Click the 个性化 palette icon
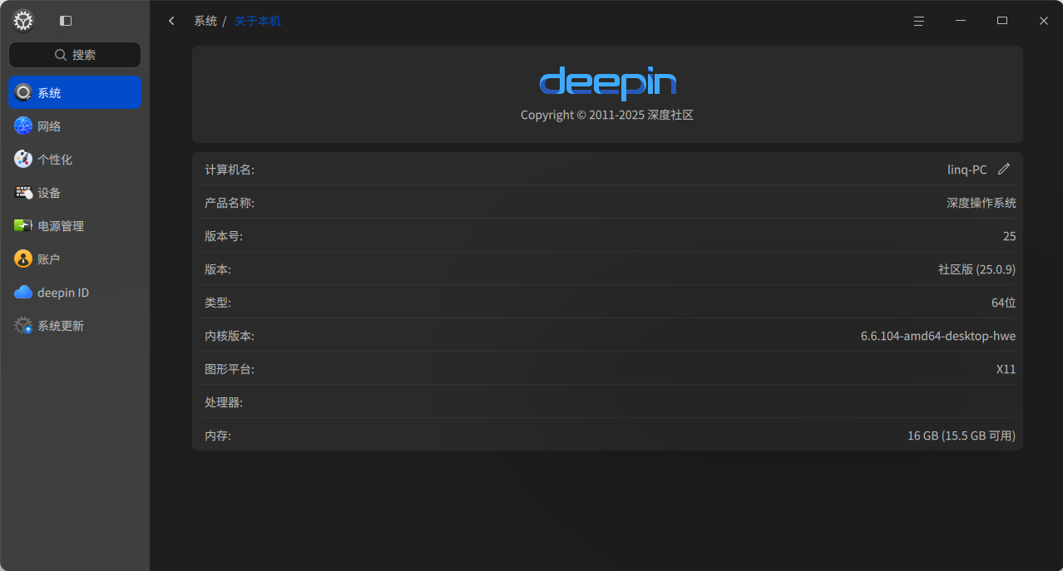The height and width of the screenshot is (571, 1063). click(23, 160)
